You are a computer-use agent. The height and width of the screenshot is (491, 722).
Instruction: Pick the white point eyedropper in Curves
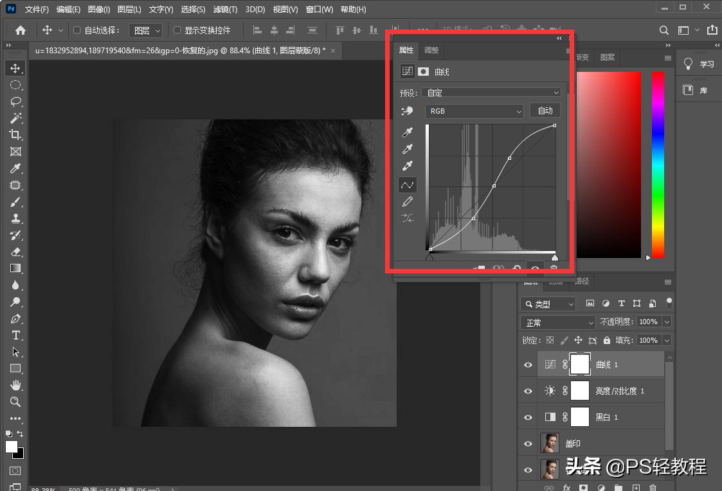click(x=407, y=167)
